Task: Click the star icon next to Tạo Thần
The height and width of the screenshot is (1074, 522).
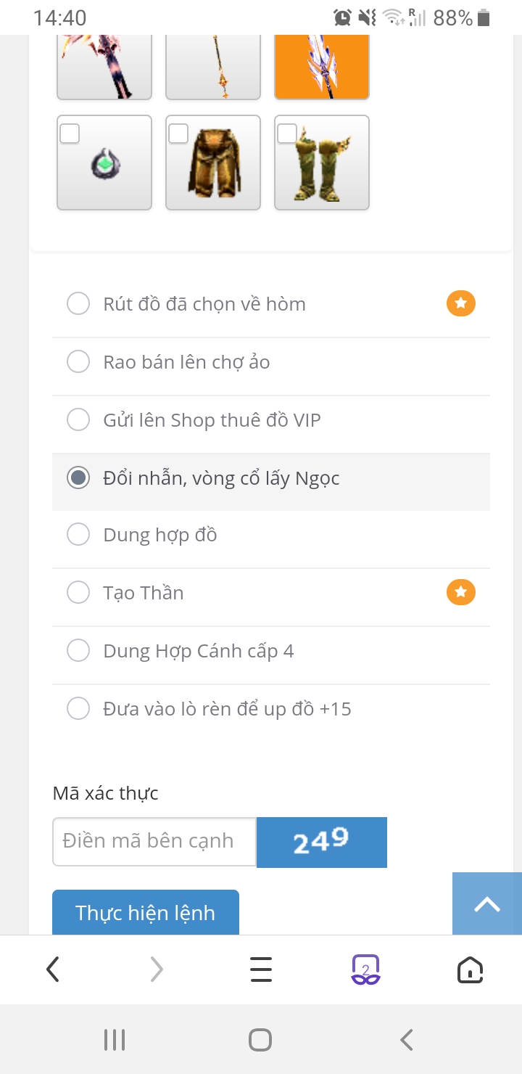Action: point(460,592)
